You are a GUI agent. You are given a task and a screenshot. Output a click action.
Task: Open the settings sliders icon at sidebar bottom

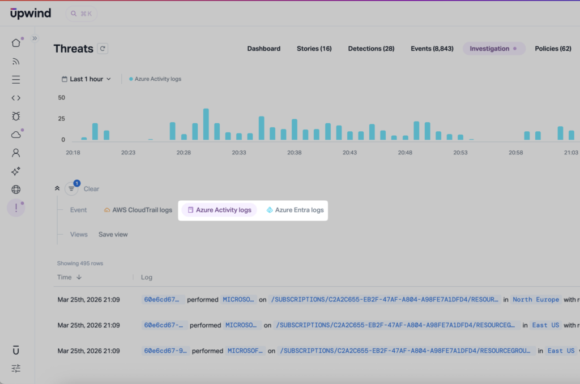tap(16, 368)
